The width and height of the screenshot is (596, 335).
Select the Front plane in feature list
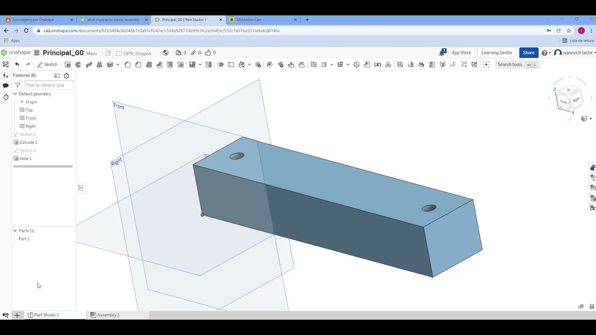click(31, 118)
